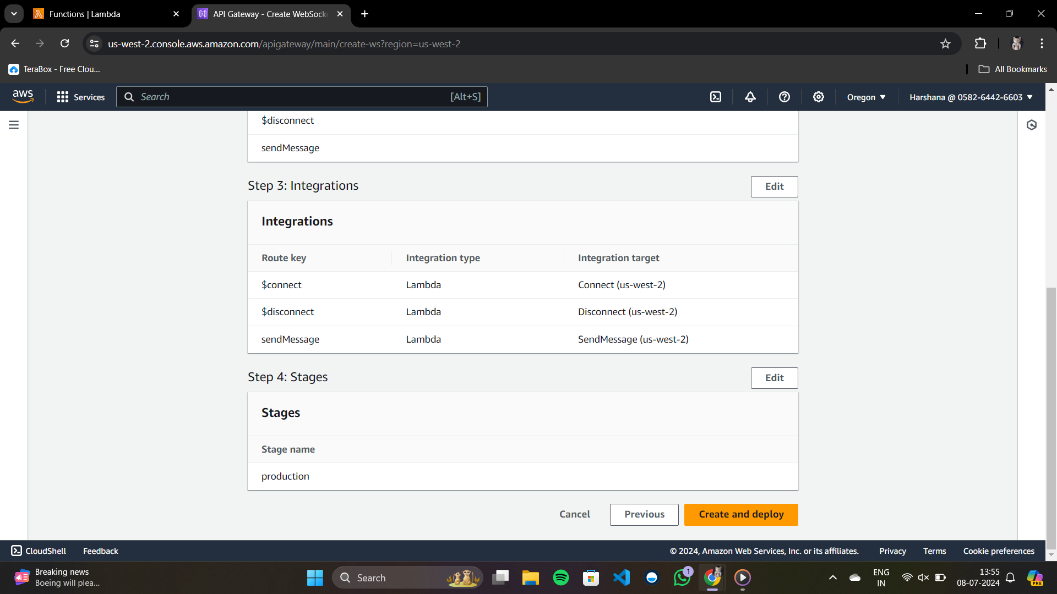Open the right-side info panel icon

(x=1031, y=125)
